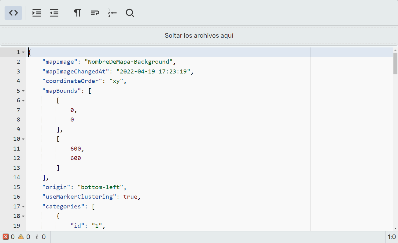Fold the nested array at line 10
This screenshot has height=243, width=398.
[23, 139]
